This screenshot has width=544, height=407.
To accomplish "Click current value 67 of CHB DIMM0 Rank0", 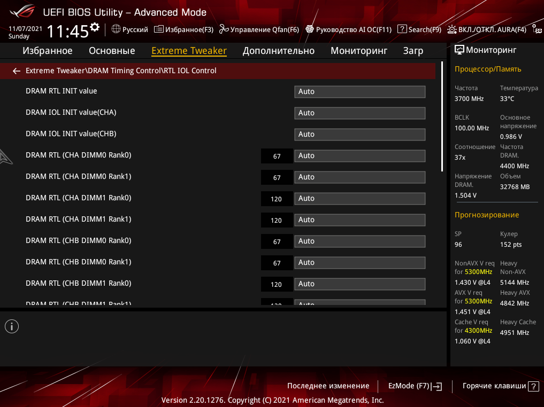I will [x=277, y=242].
